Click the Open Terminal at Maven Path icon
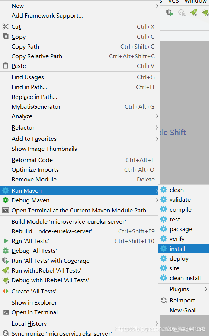 coord(6,210)
